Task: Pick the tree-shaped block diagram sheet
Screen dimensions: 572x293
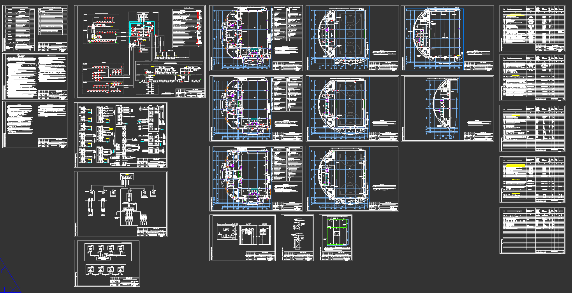Action: pos(121,204)
